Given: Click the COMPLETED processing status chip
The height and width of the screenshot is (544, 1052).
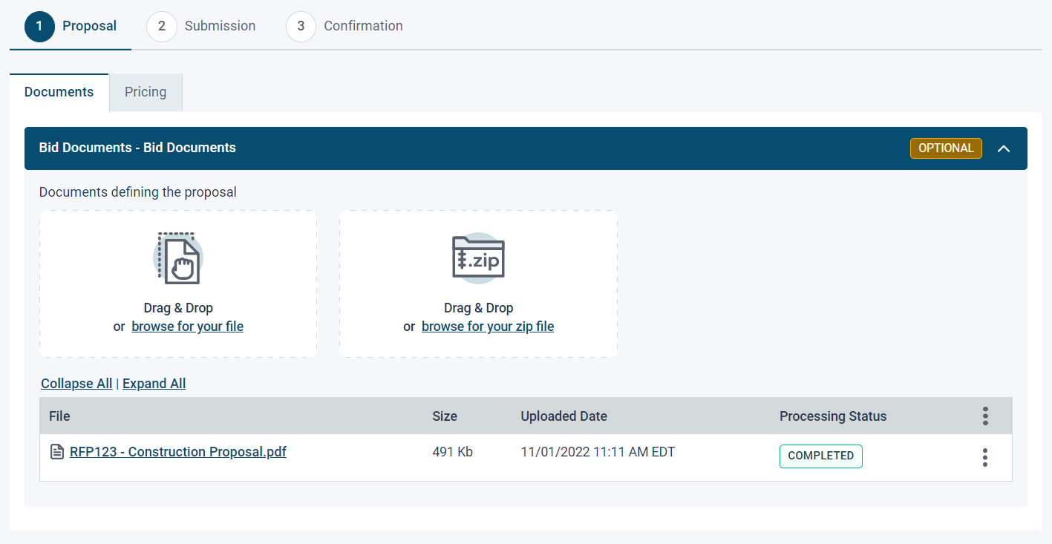Looking at the screenshot, I should (820, 456).
